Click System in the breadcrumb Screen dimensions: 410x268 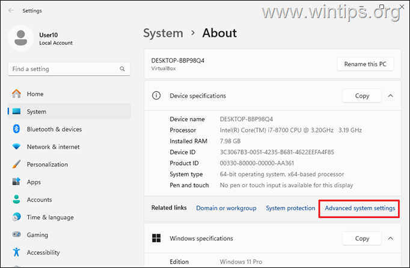[x=163, y=33]
